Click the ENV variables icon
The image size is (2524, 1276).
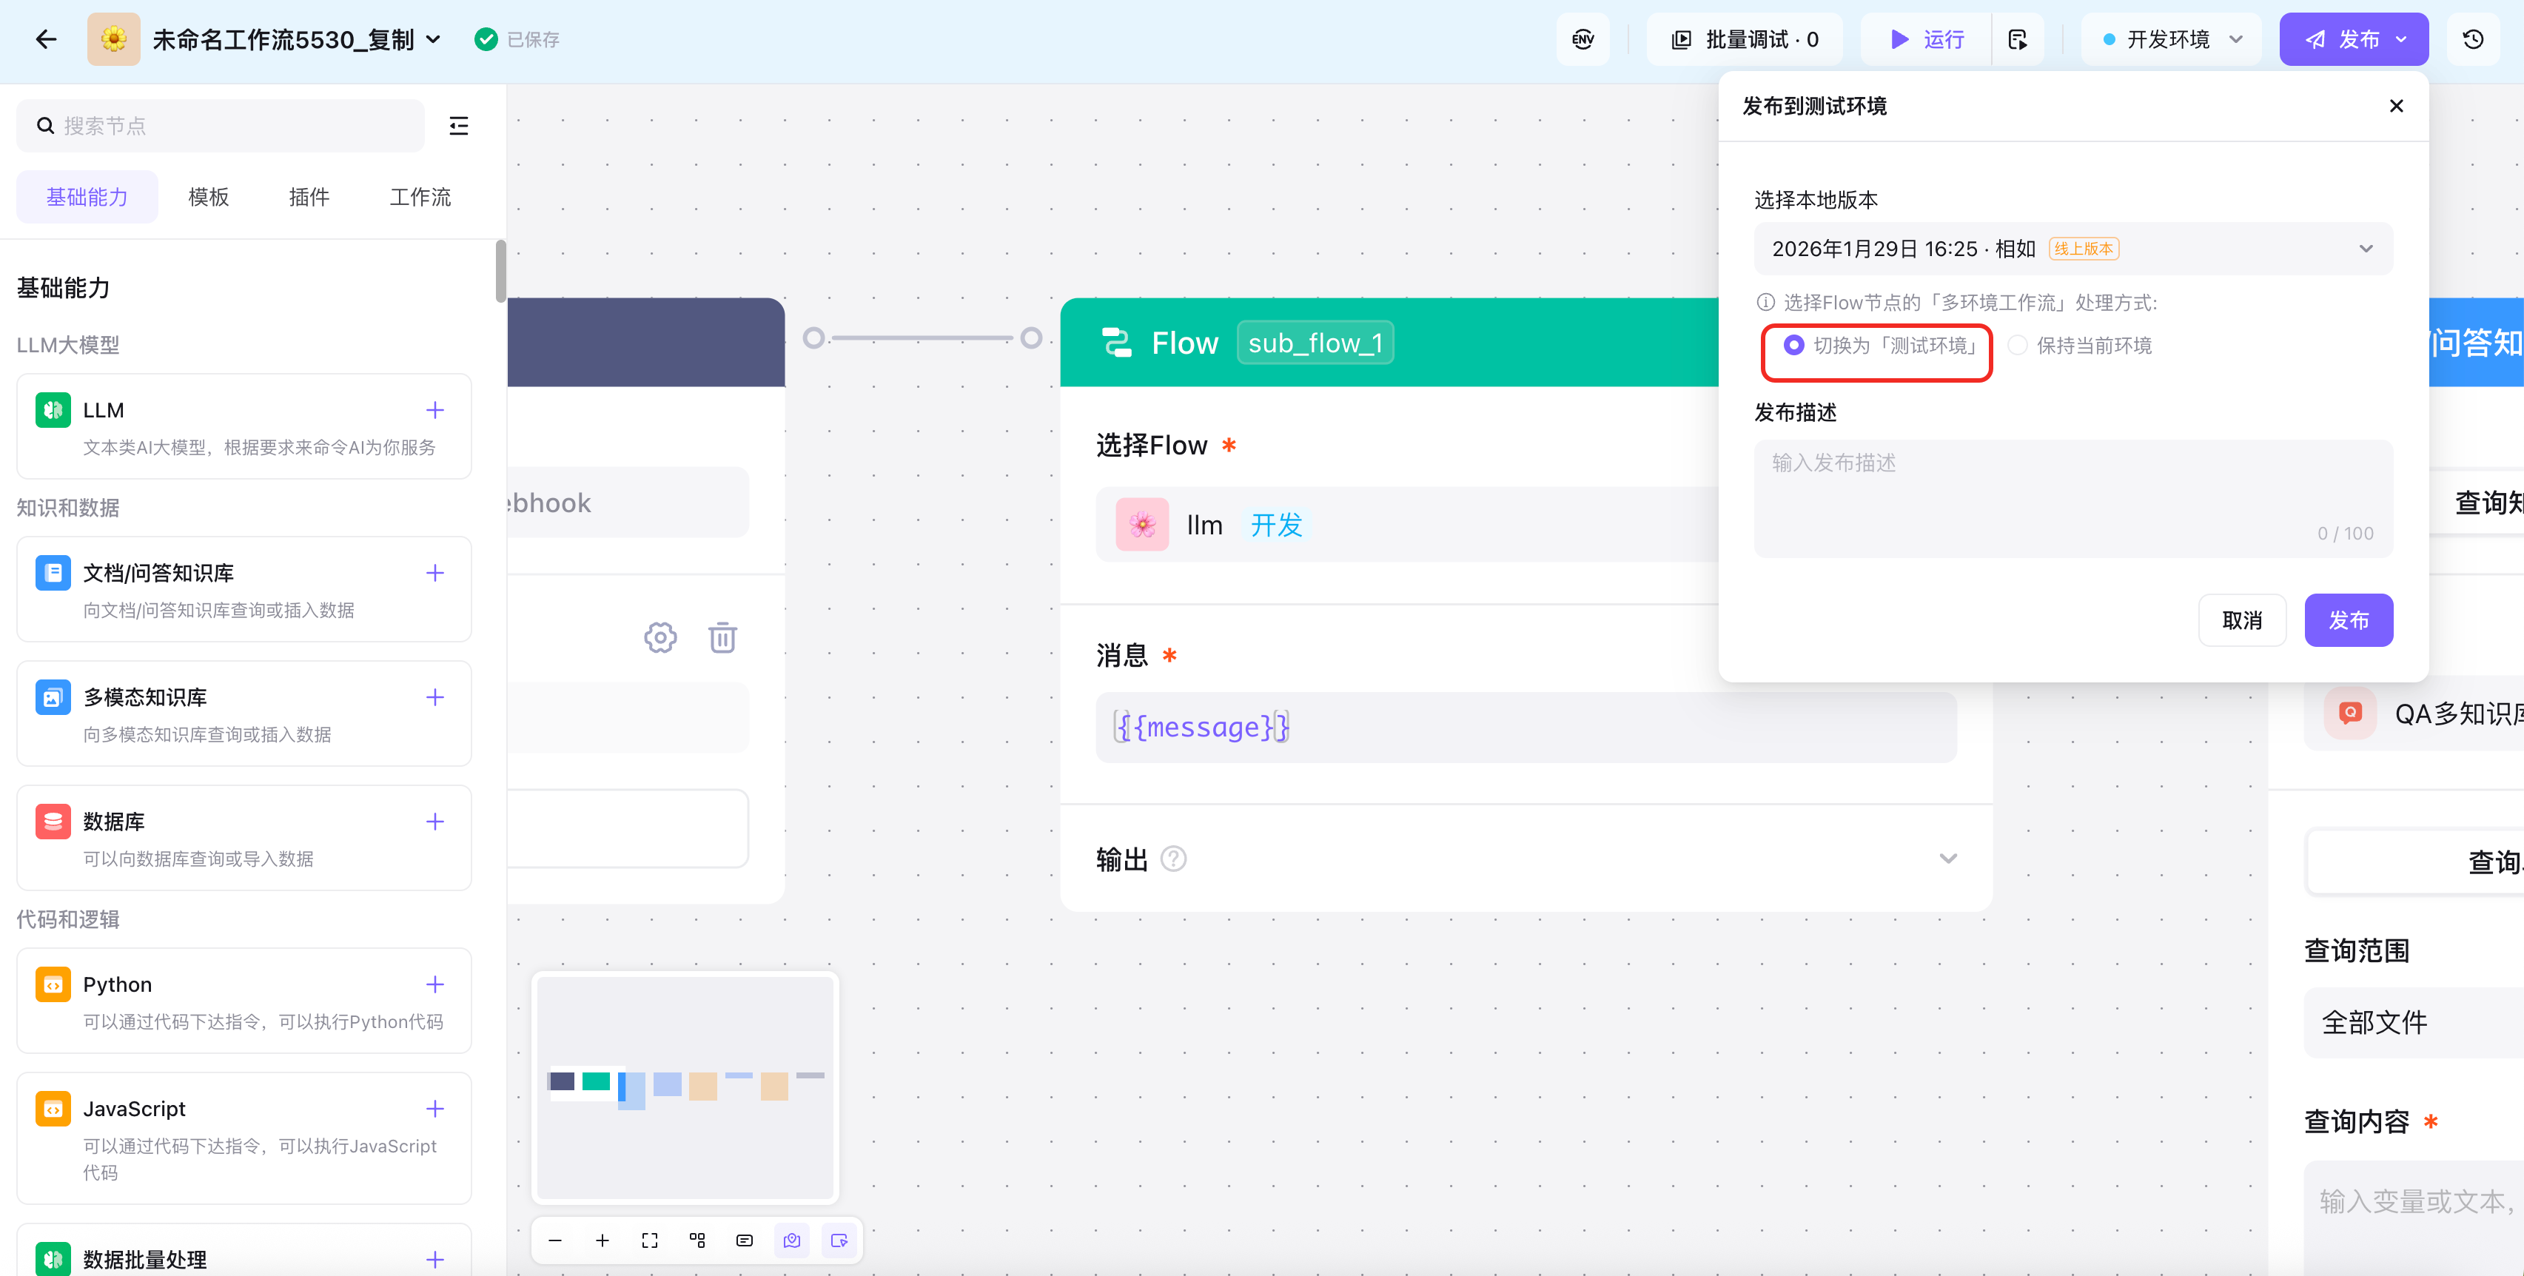point(1582,39)
